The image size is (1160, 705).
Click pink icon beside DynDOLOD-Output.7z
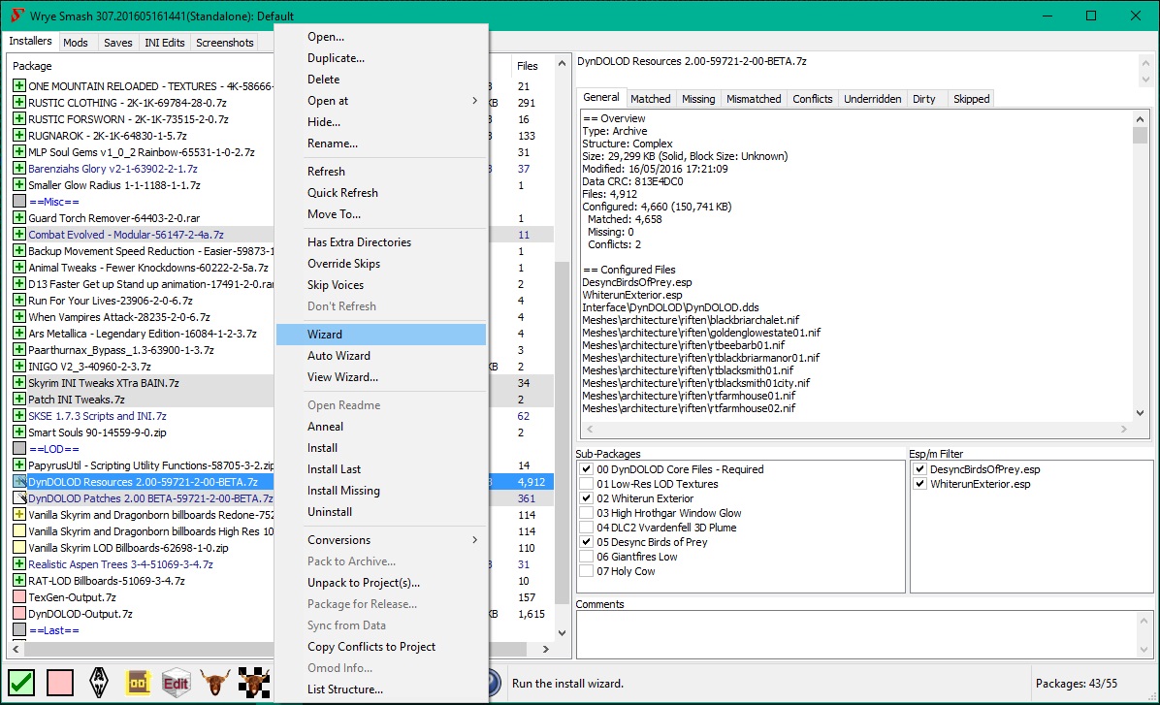click(x=19, y=613)
